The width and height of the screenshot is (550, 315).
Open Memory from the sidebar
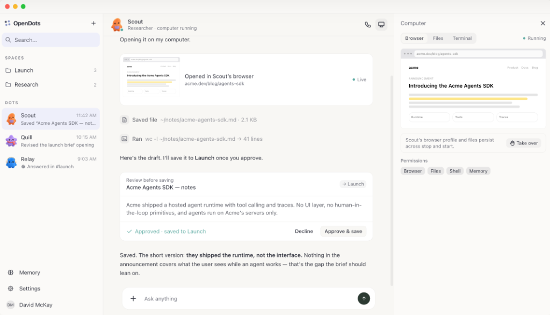(x=30, y=273)
